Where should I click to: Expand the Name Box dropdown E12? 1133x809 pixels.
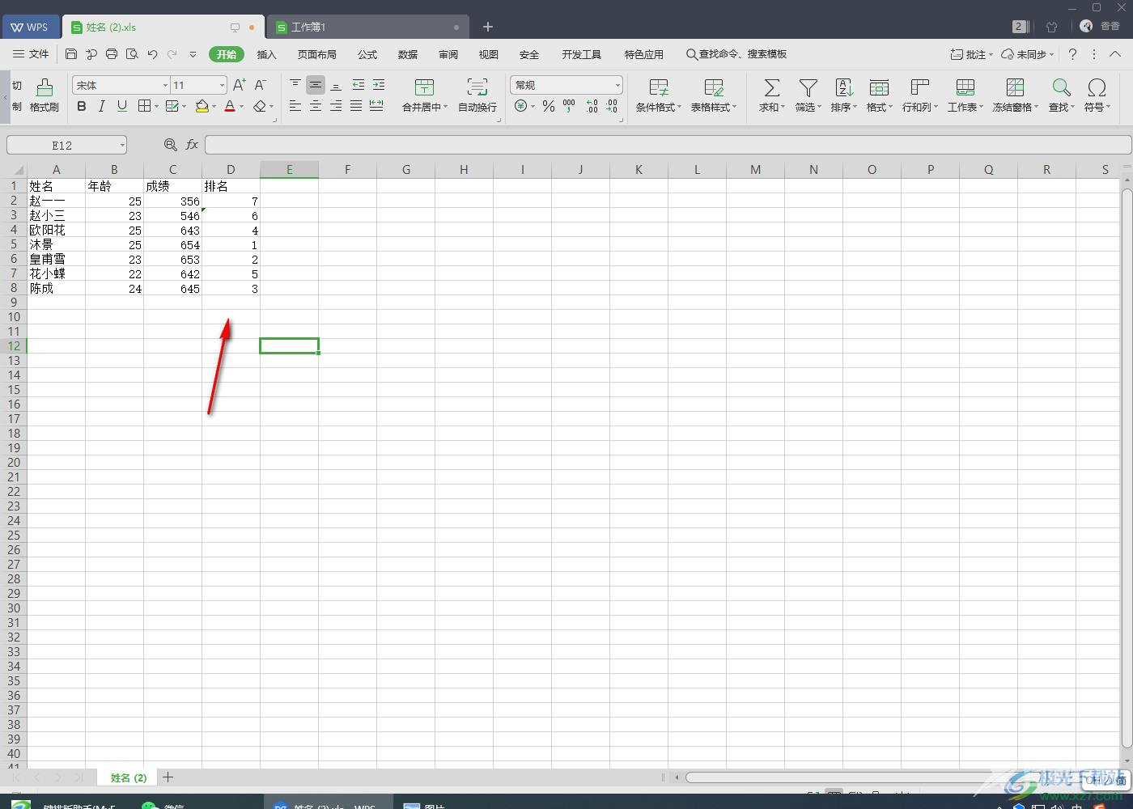tap(122, 146)
